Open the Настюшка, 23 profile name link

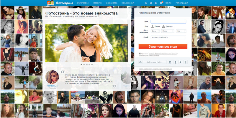53,86
